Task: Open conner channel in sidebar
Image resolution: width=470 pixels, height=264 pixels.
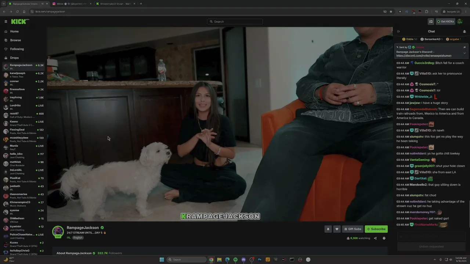Action: point(23,83)
